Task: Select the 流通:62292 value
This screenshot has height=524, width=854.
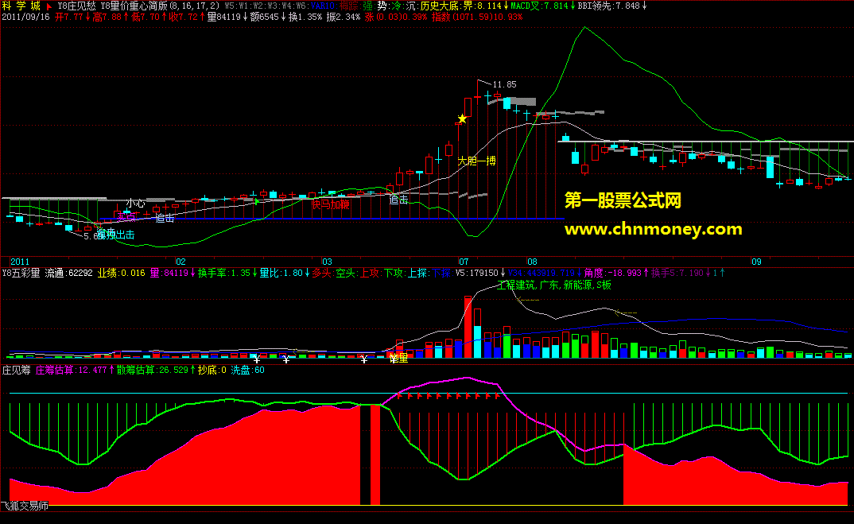Action: click(x=68, y=273)
